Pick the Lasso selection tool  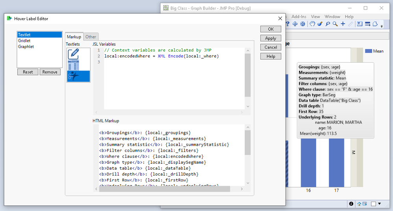[327, 24]
